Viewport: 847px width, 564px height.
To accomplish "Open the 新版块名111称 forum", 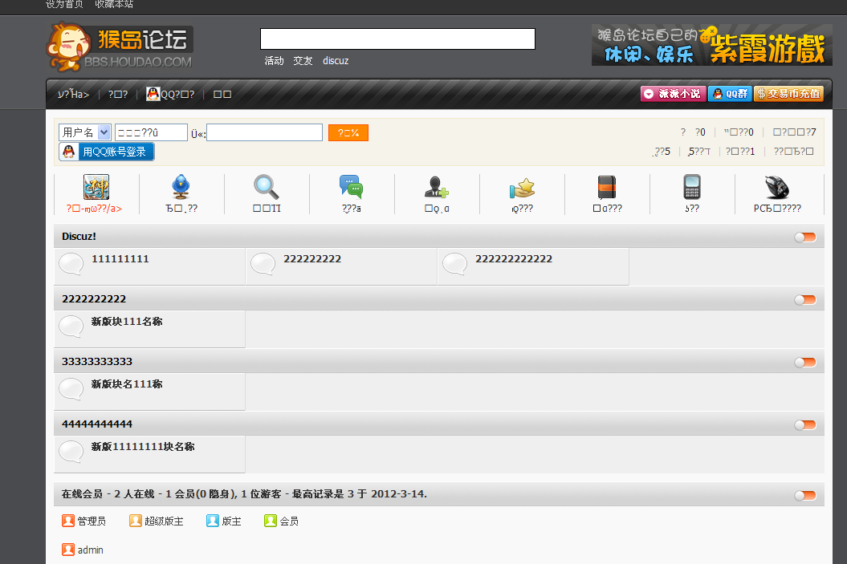I will tap(126, 384).
